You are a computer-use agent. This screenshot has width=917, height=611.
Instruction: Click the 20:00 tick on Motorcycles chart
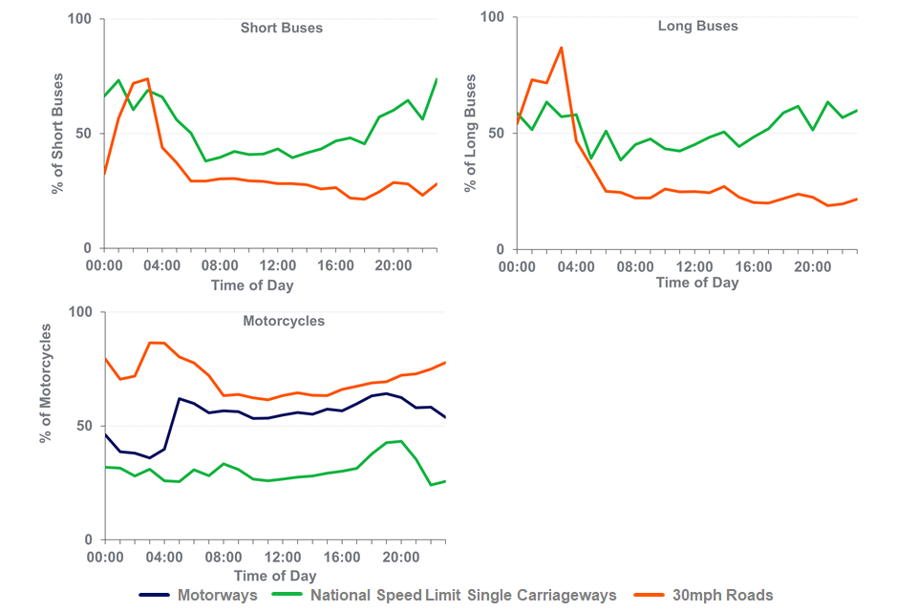click(x=400, y=557)
